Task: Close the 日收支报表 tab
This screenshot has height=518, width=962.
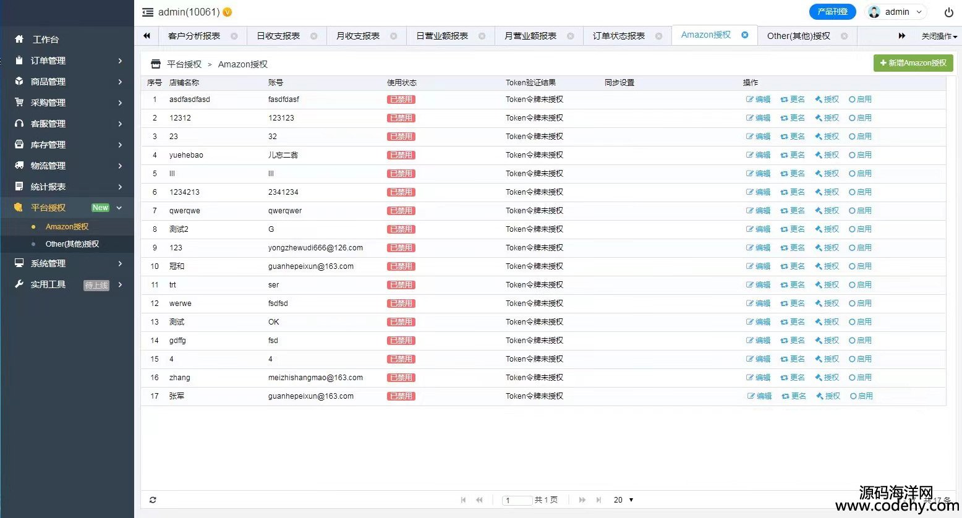Action: click(x=314, y=36)
